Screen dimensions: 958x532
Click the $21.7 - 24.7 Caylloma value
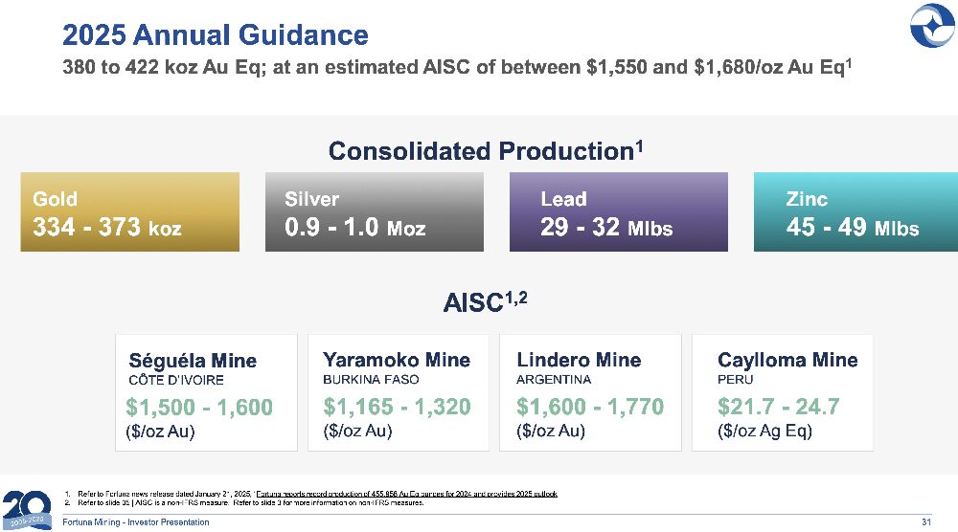[778, 408]
